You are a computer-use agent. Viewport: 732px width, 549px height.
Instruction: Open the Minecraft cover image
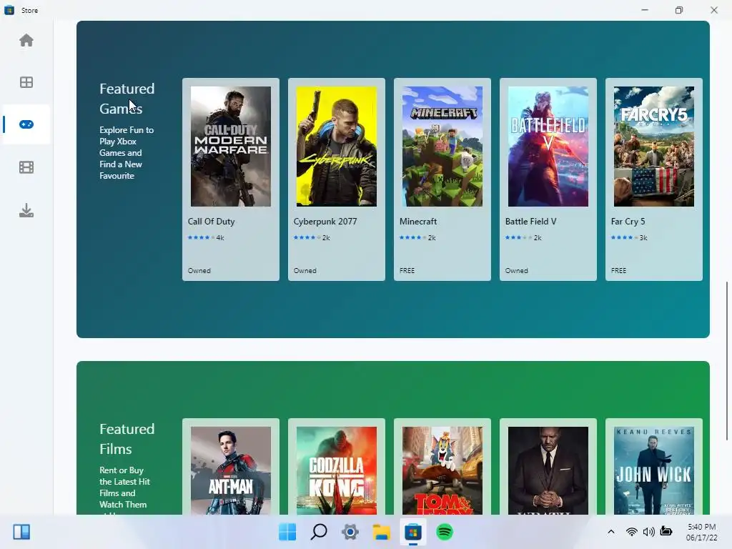[442, 146]
